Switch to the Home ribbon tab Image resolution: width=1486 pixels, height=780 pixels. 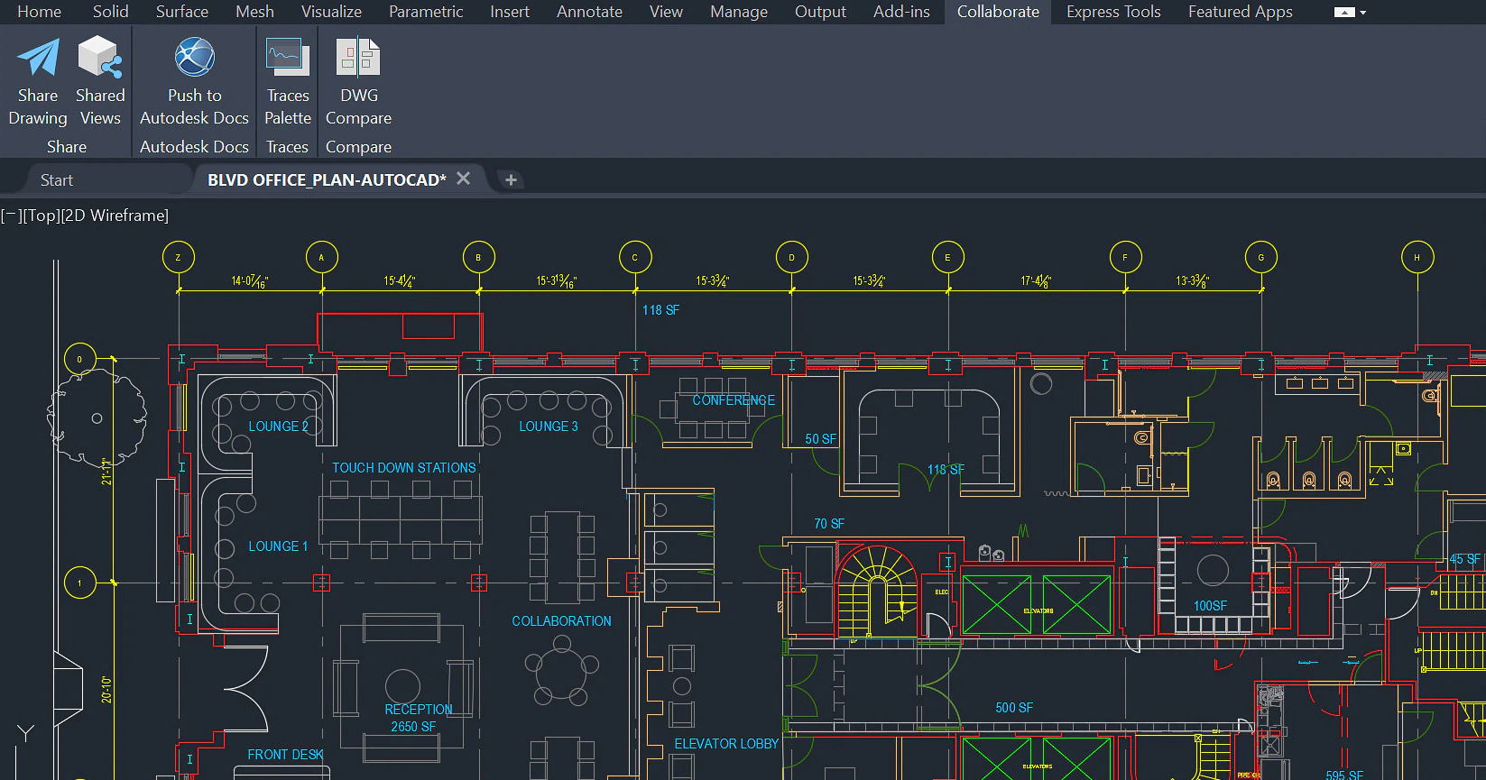point(40,12)
